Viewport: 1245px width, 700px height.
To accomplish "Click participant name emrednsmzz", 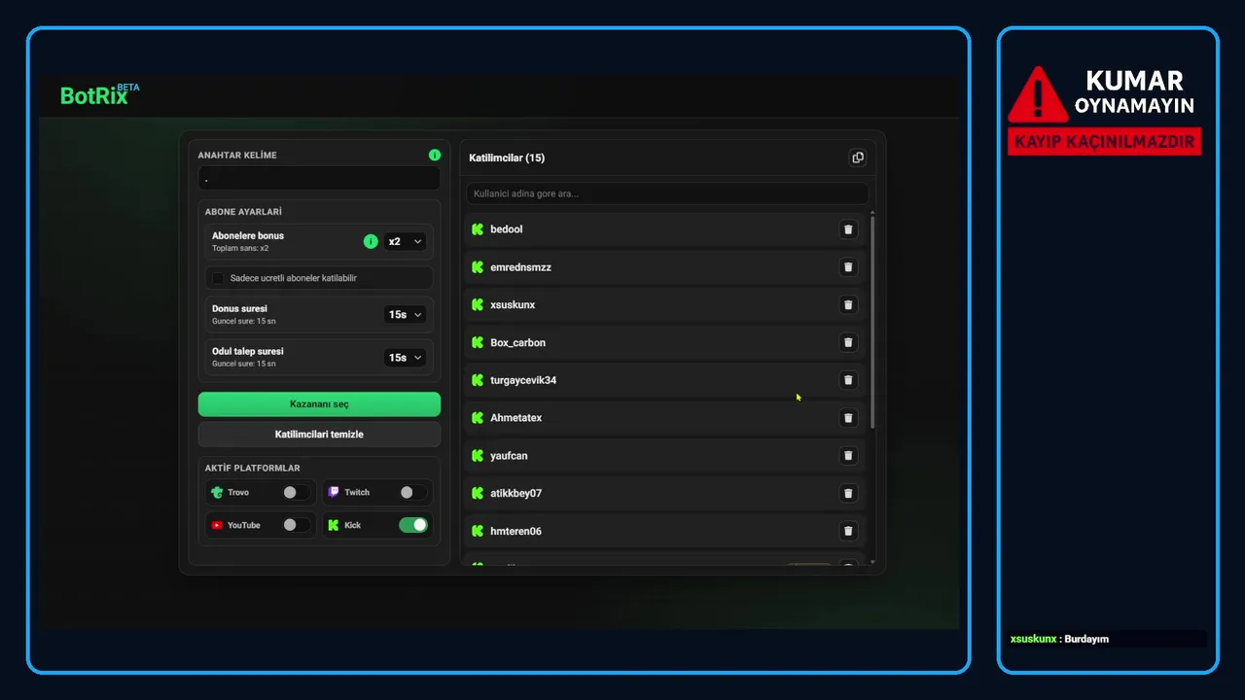I will point(520,267).
